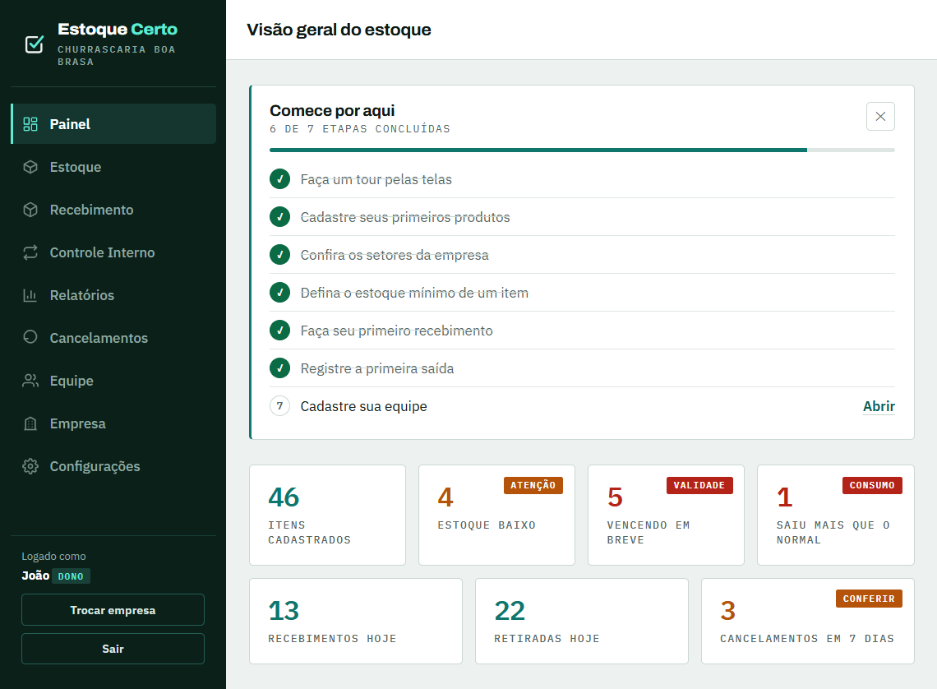Click the checkmark beside 'Faça um tour pelas telas'
The image size is (937, 689).
point(279,178)
